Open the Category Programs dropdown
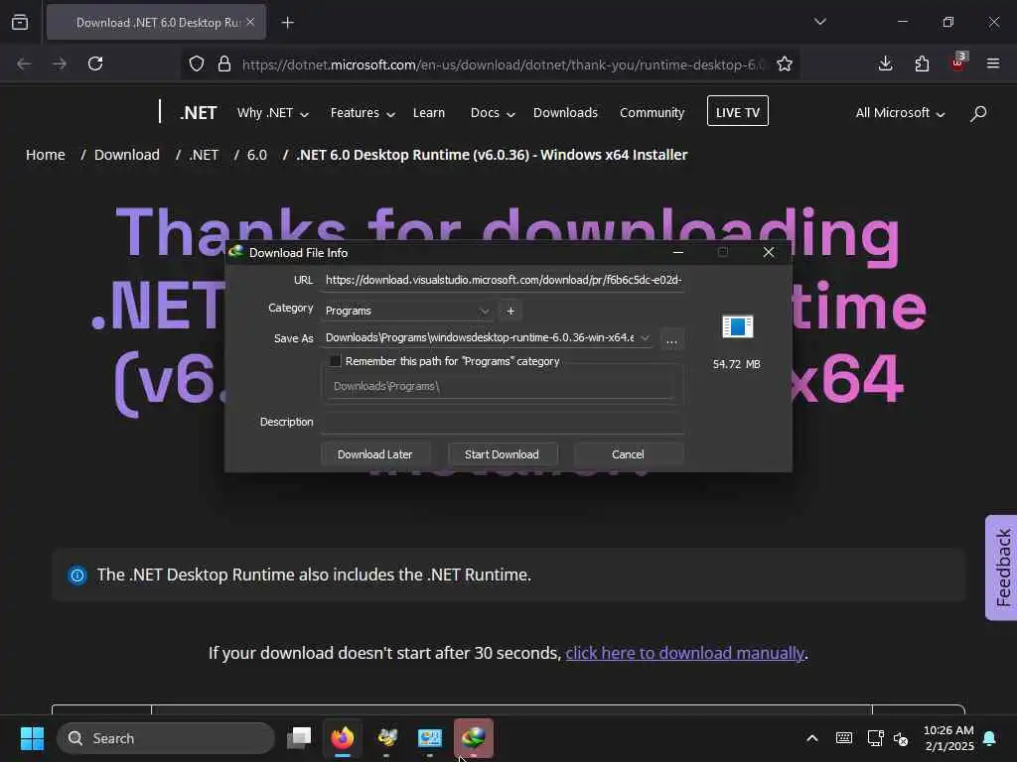The width and height of the screenshot is (1017, 762). coord(407,311)
